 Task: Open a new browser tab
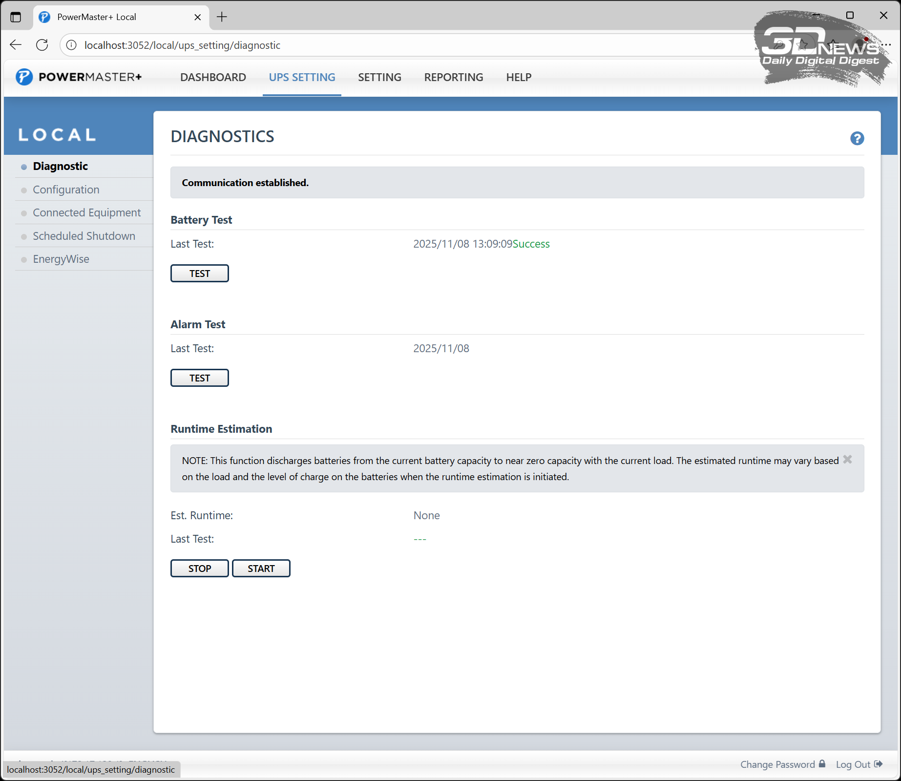coord(222,17)
